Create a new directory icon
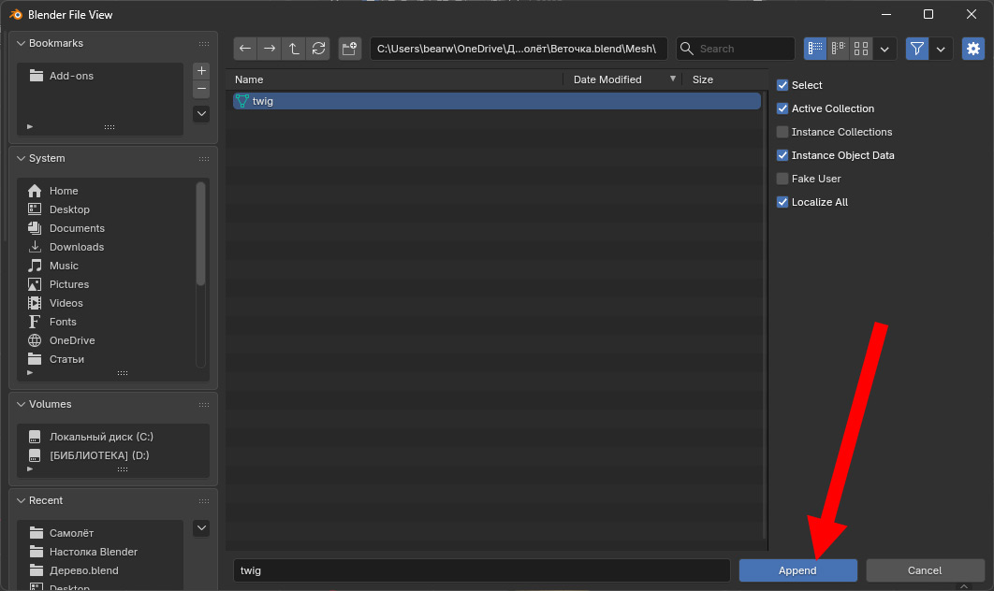This screenshot has height=591, width=994. tap(350, 49)
